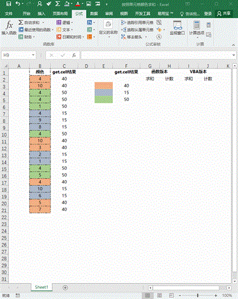Viewport: 238px width, 299px height.
Task: Click the Calculation Options button
Action: coord(197,28)
